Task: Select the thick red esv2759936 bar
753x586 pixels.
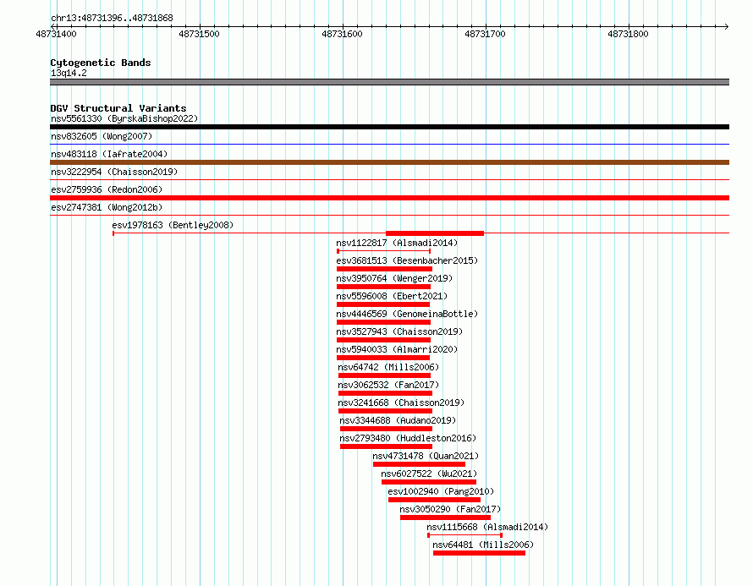Action: point(389,198)
